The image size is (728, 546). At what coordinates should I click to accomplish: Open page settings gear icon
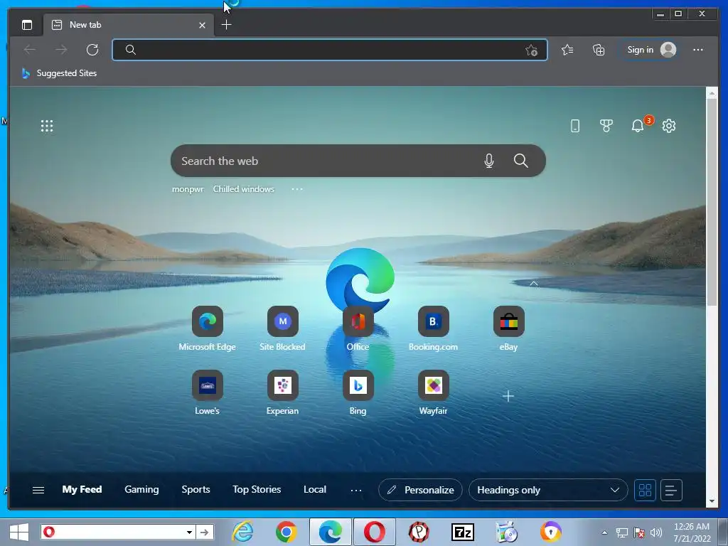tap(668, 126)
